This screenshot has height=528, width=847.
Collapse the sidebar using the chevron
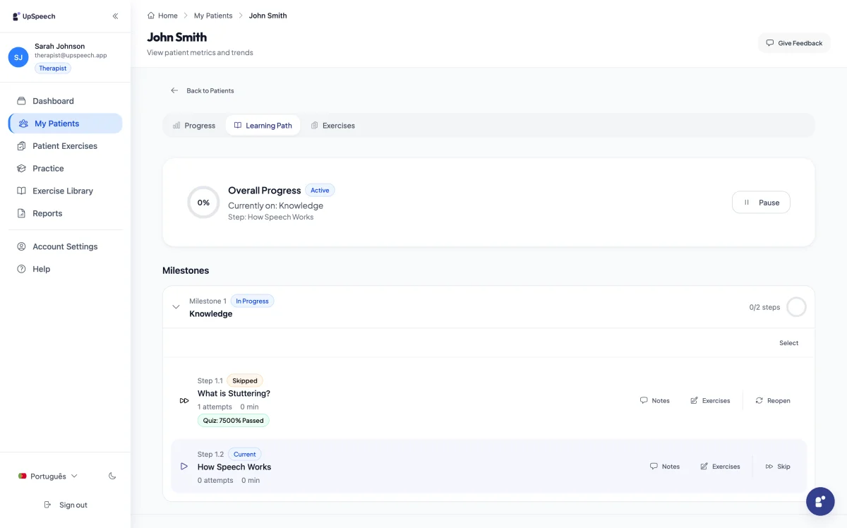(115, 16)
